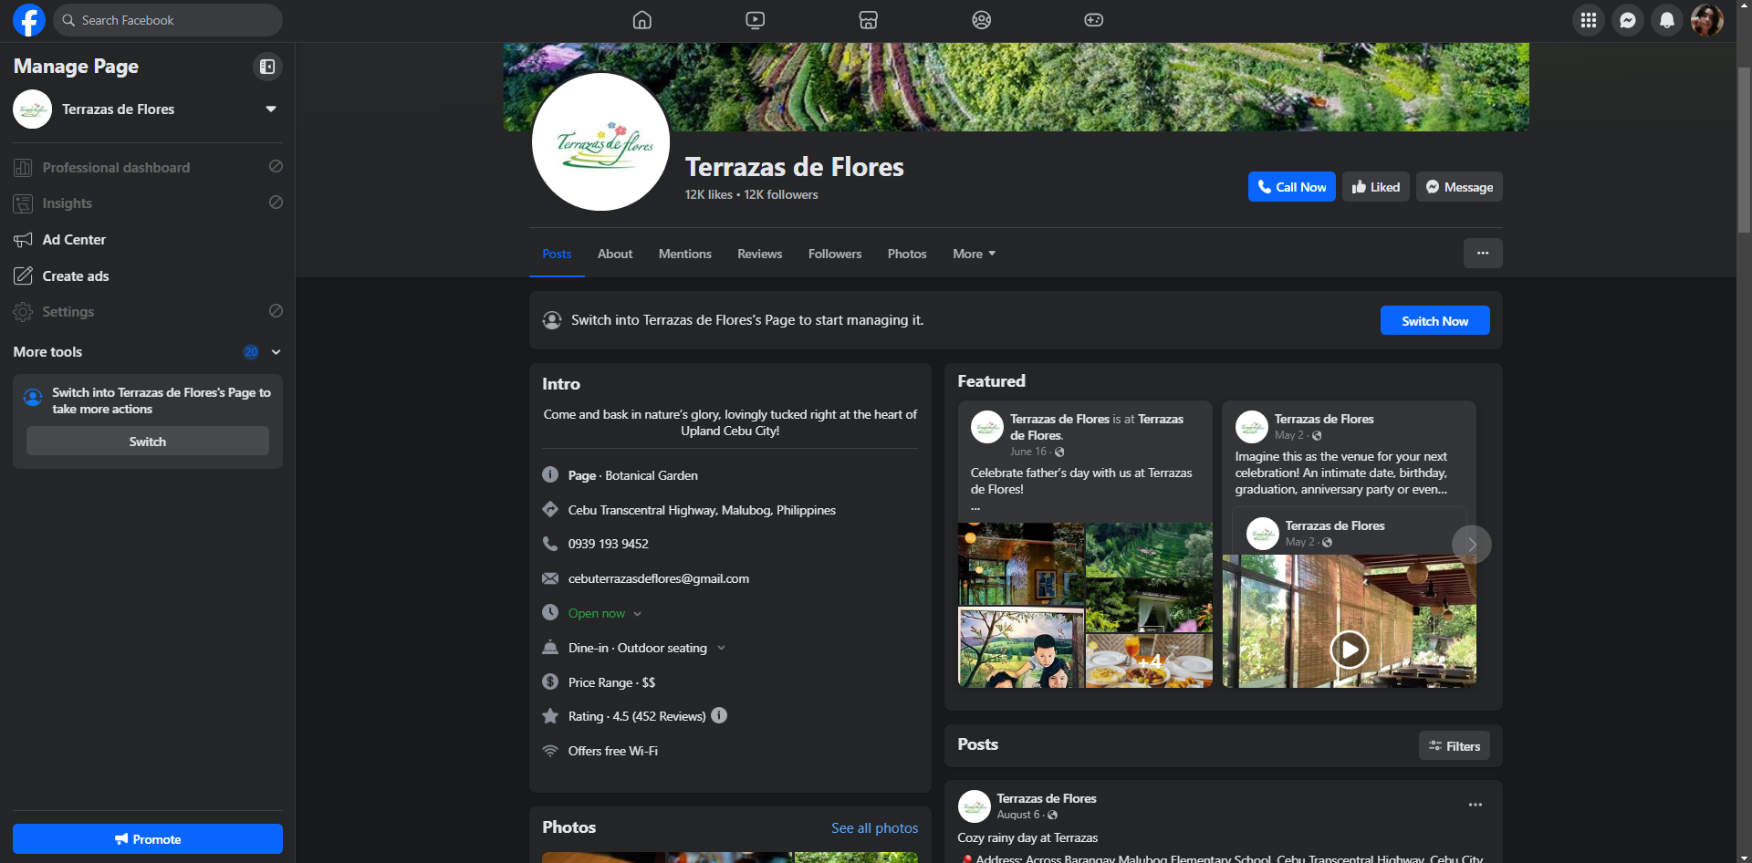Open the Mentions tab
This screenshot has width=1752, height=863.
[685, 254]
